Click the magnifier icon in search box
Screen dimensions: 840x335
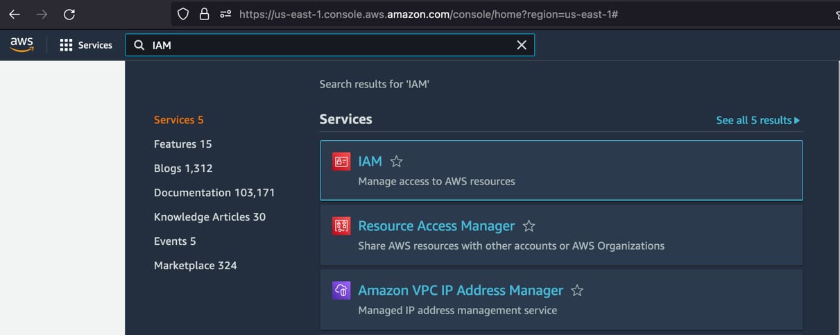coord(139,45)
